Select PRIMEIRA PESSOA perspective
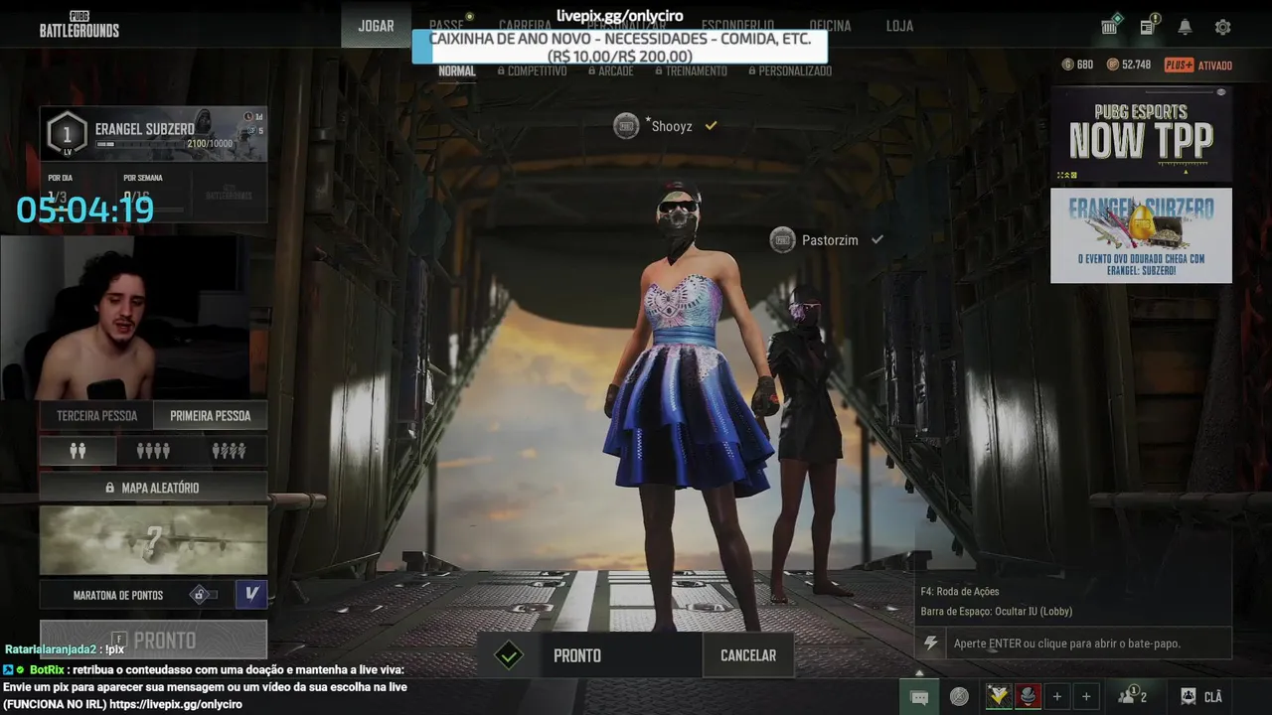Screen dimensions: 1272x715 pyautogui.click(x=211, y=416)
